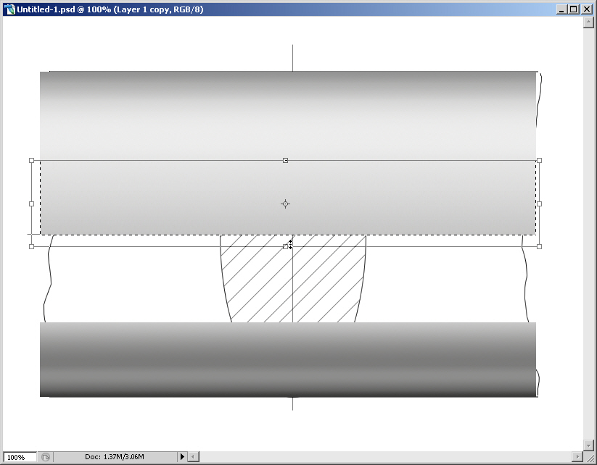The height and width of the screenshot is (465, 597).
Task: Click the Untitled-1.psd title bar text
Action: click(x=110, y=9)
